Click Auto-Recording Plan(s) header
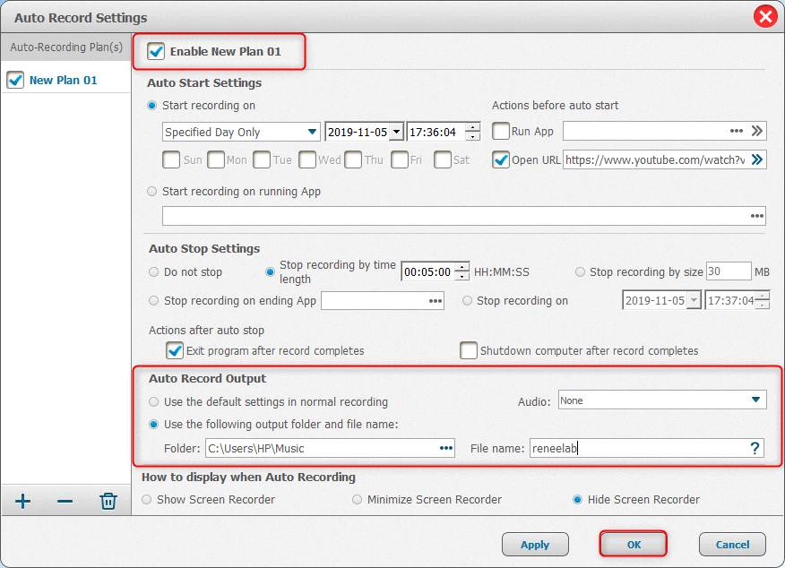Image resolution: width=785 pixels, height=568 pixels. 66,47
